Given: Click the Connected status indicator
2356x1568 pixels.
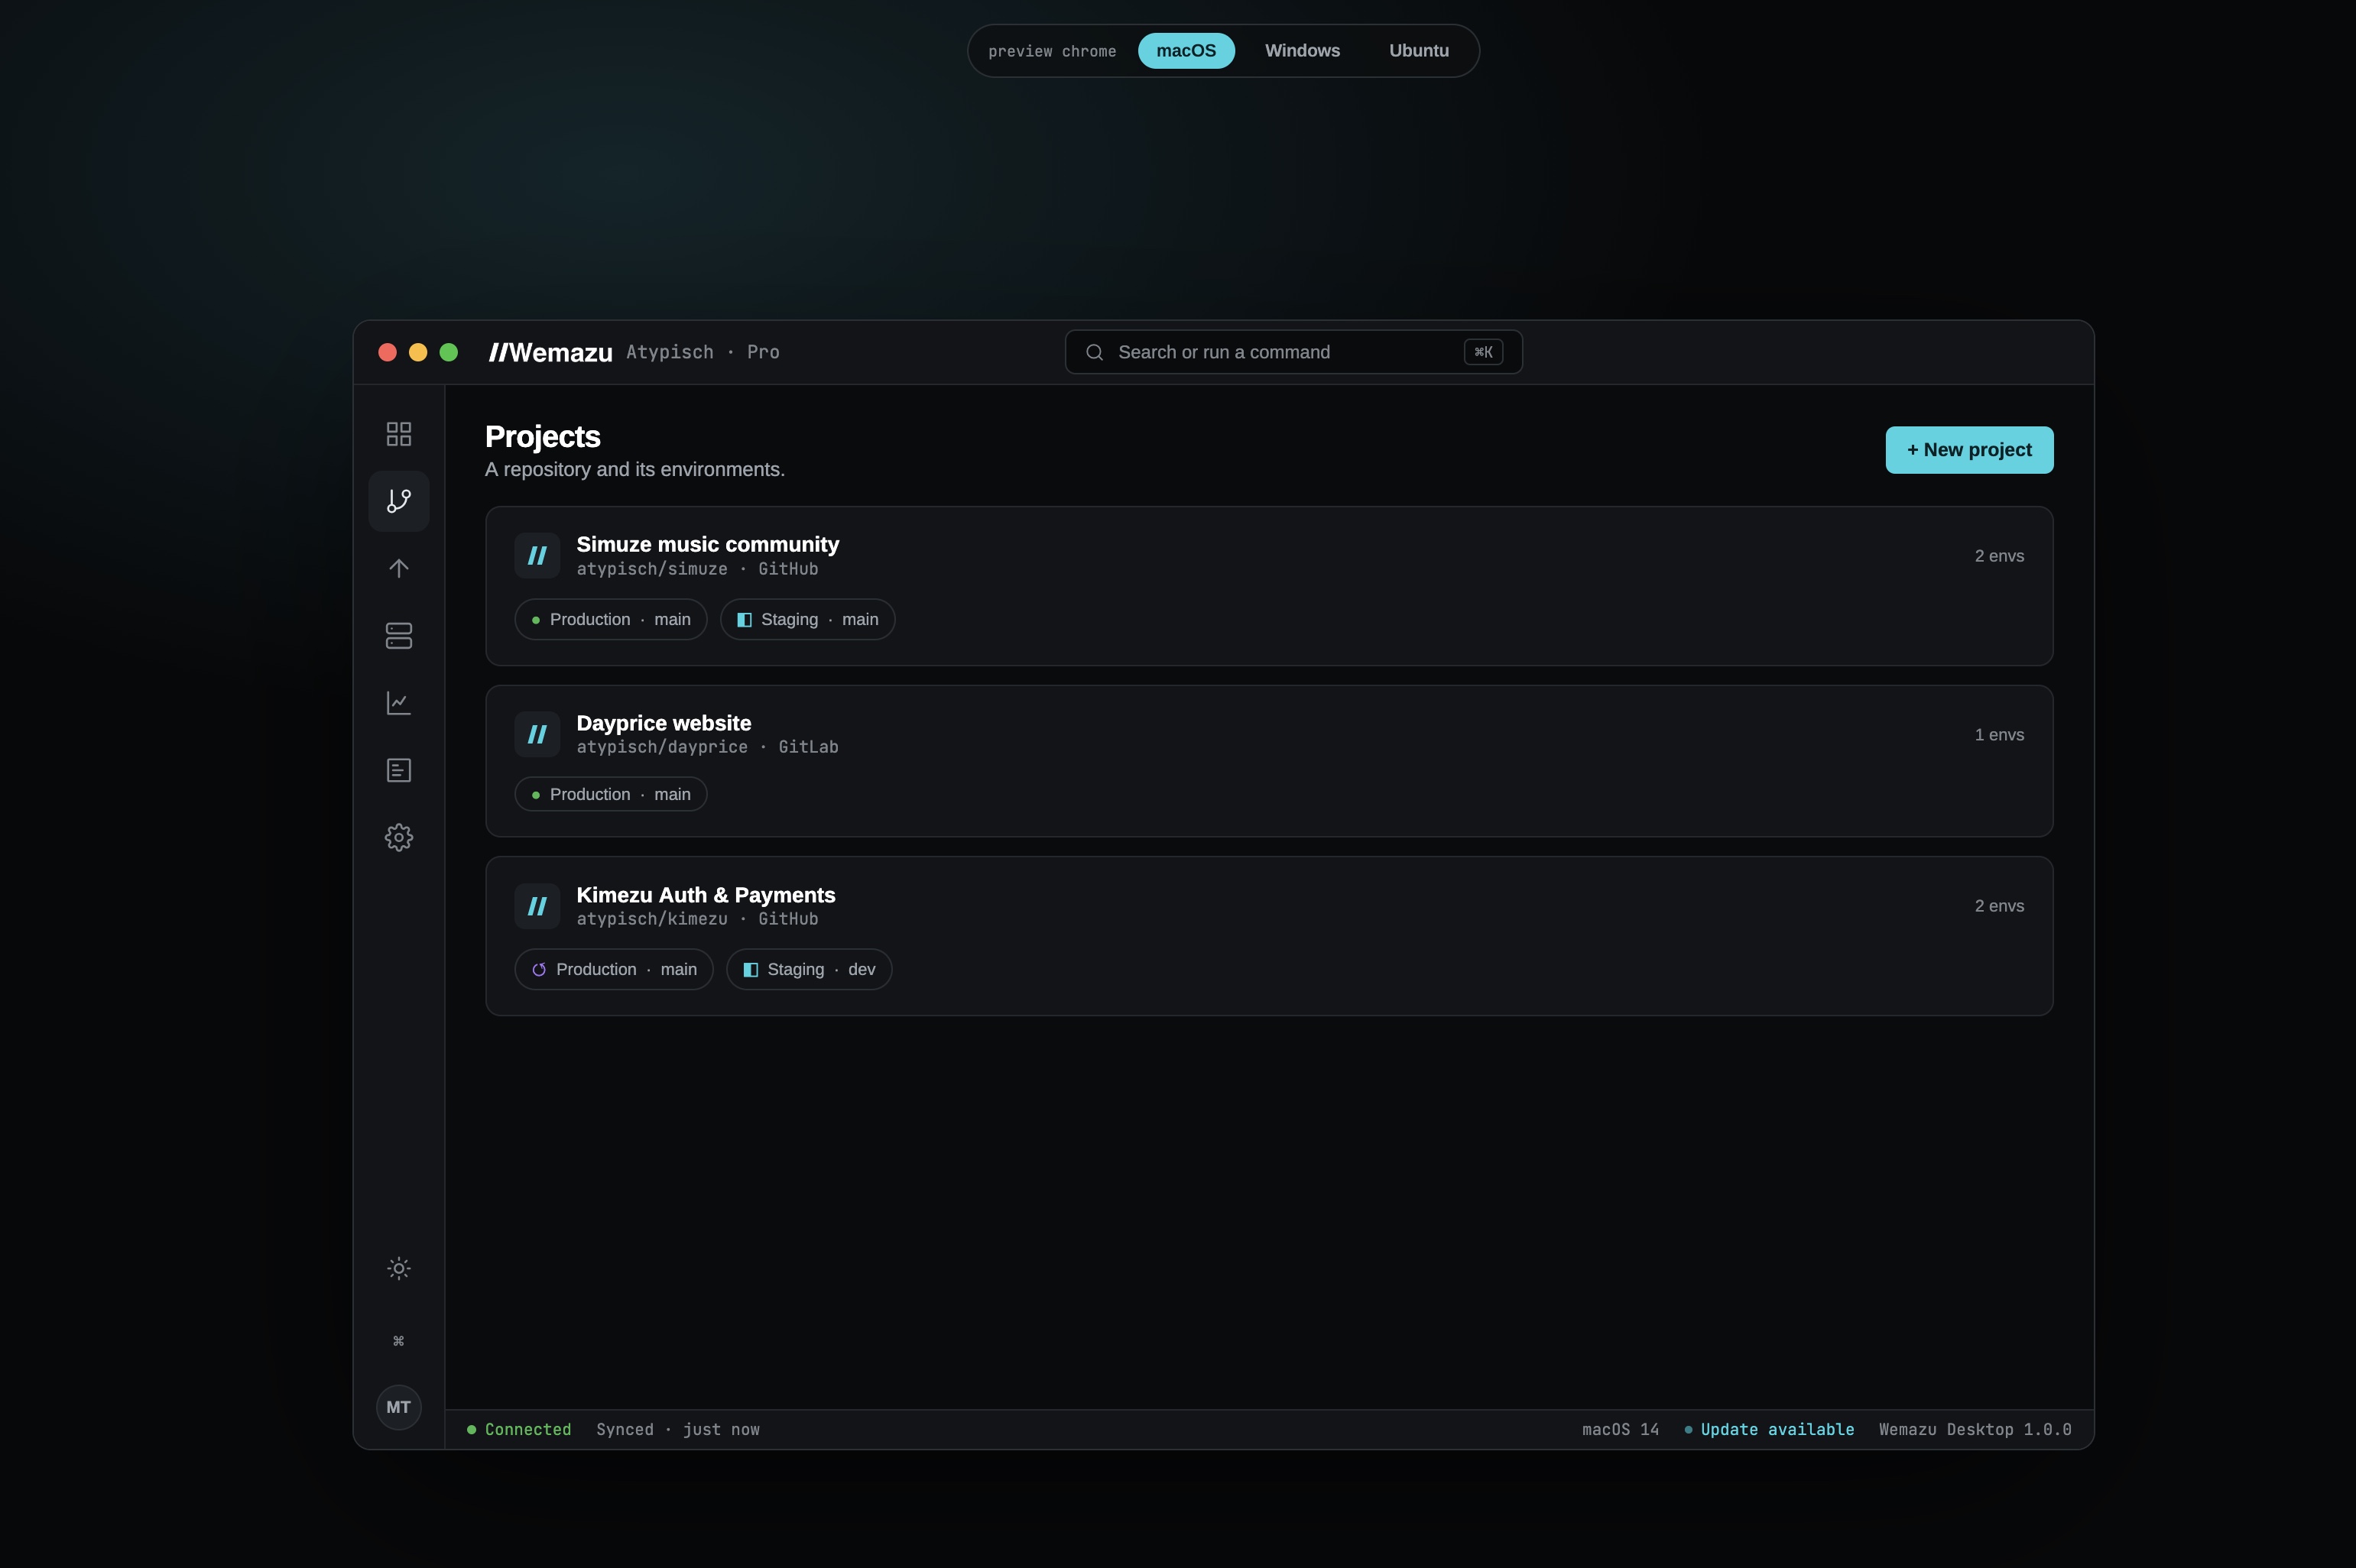Looking at the screenshot, I should (x=518, y=1430).
